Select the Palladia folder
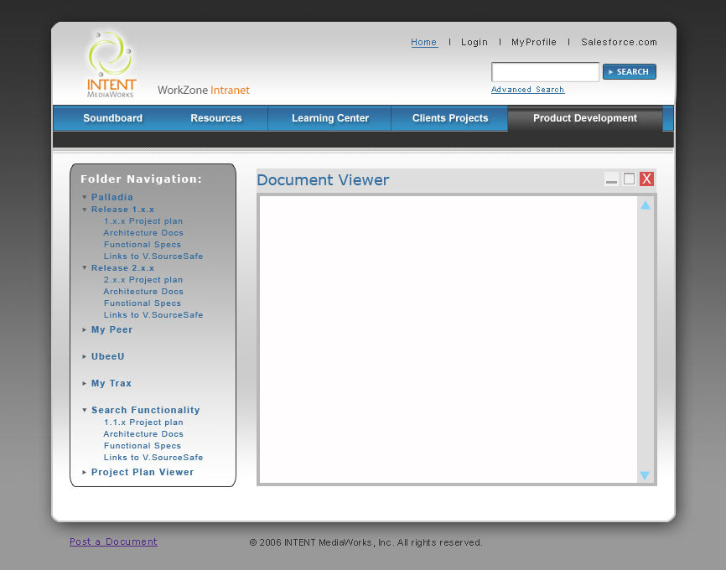 (x=112, y=197)
